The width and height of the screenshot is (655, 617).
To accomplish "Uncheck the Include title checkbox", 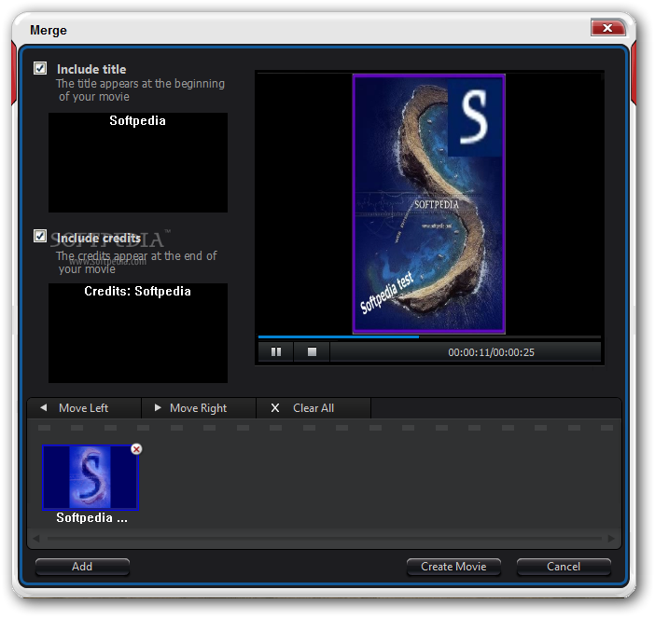I will (x=40, y=68).
